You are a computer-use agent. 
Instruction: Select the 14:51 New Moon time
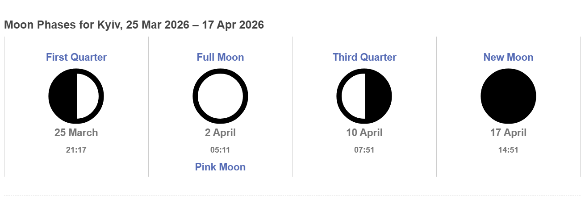(508, 150)
